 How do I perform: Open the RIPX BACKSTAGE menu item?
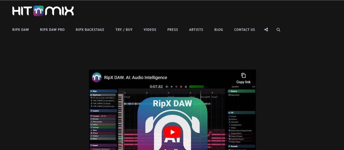(90, 29)
